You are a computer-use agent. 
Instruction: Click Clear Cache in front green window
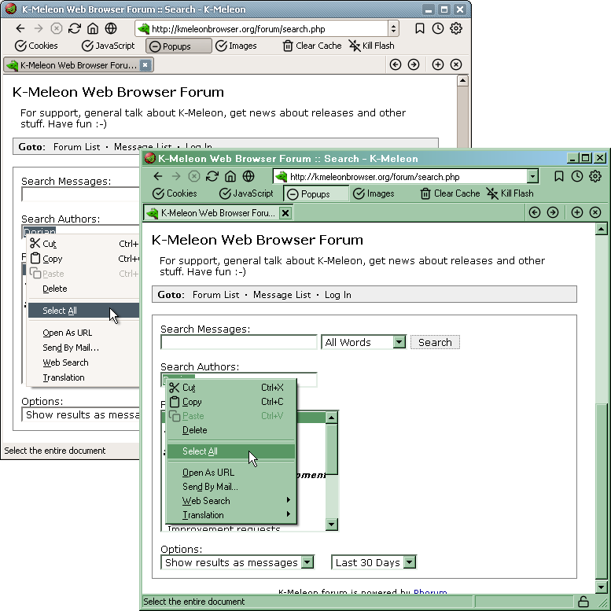(x=449, y=193)
